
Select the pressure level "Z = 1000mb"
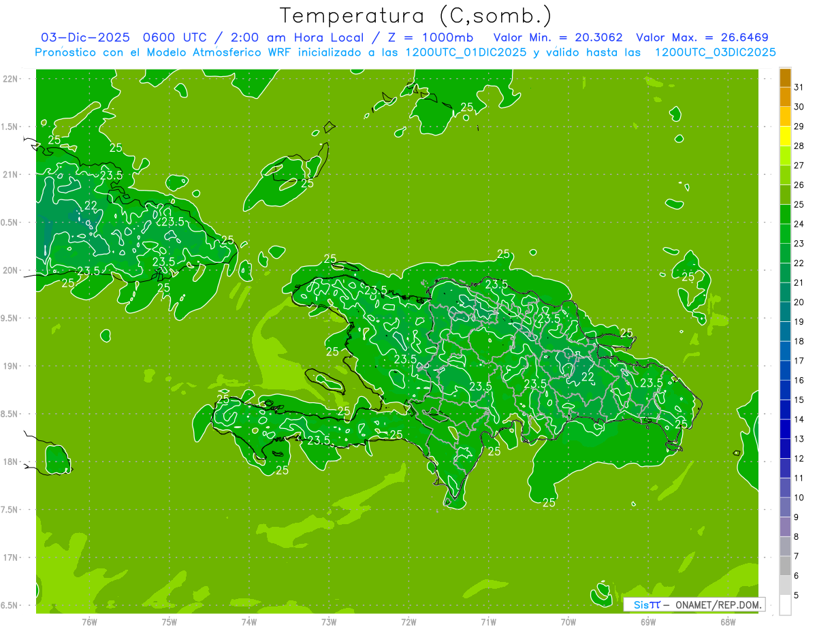click(x=427, y=37)
